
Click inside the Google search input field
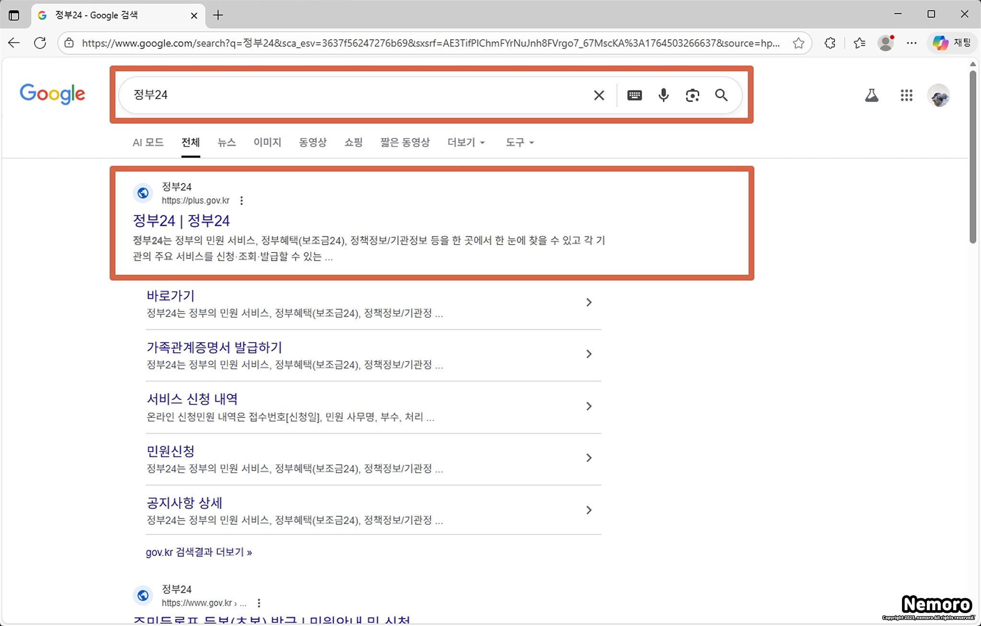354,95
